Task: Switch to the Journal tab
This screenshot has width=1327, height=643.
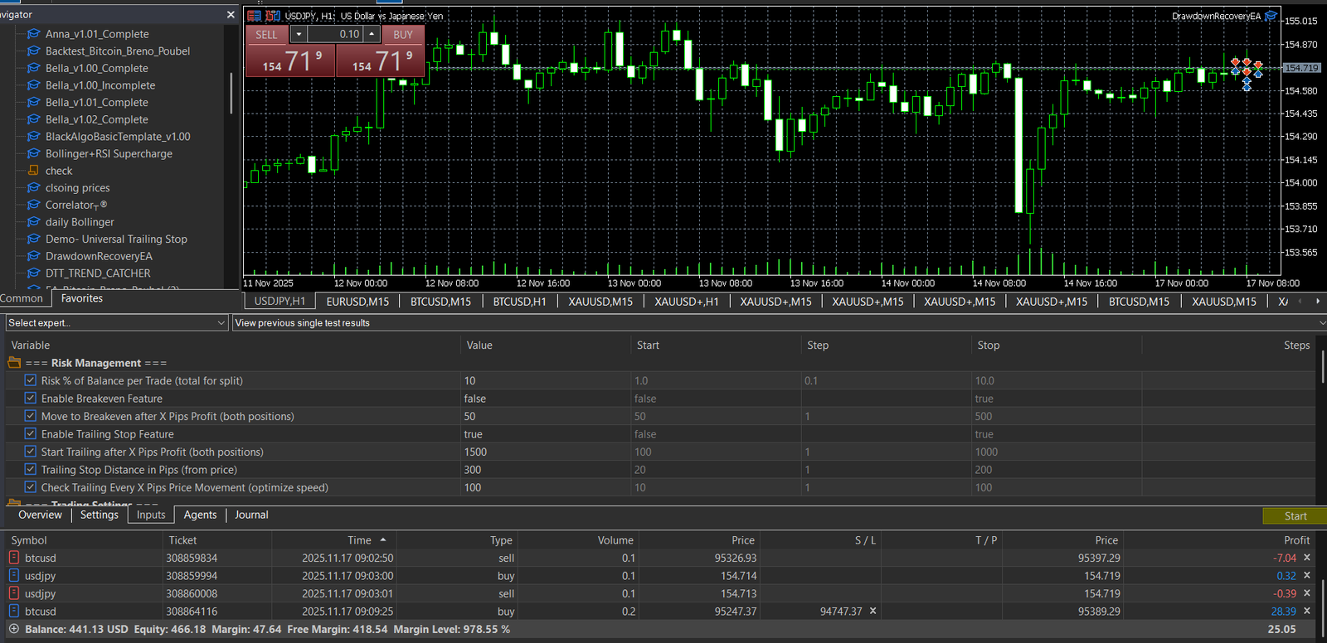Action: click(x=251, y=515)
